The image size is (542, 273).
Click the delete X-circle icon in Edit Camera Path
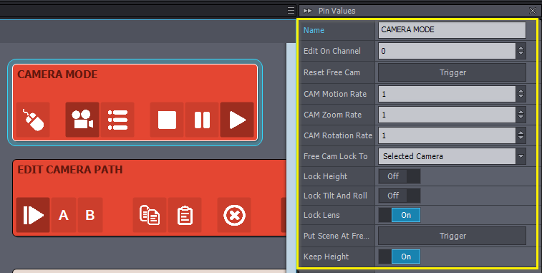234,215
